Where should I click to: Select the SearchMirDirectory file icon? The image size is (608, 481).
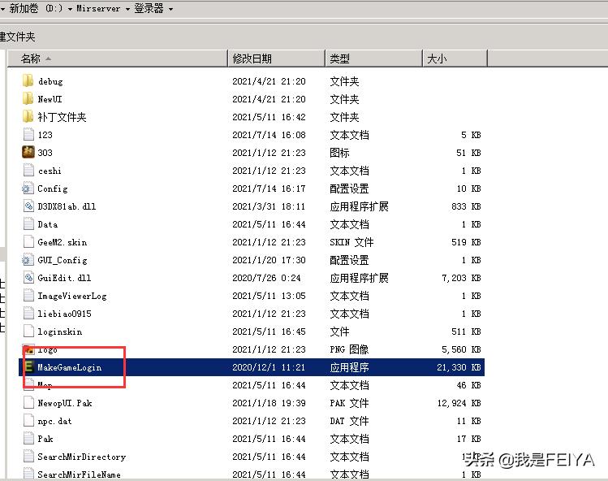[28, 456]
